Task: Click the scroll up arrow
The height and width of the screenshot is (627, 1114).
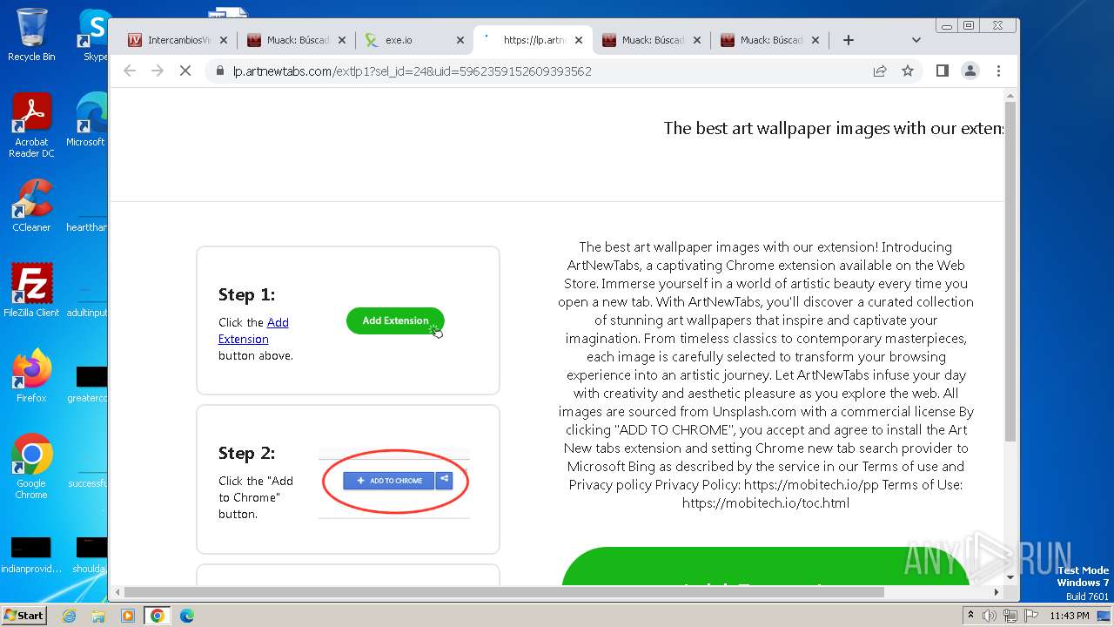Action: pyautogui.click(x=1010, y=94)
